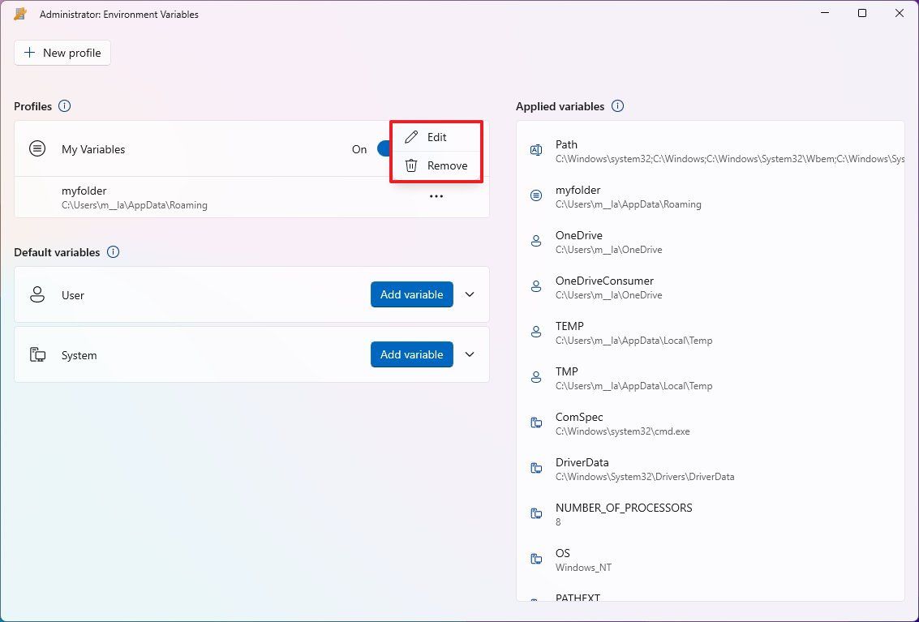Click the Profiles info tooltip icon
Viewport: 919px width, 622px height.
pos(63,105)
